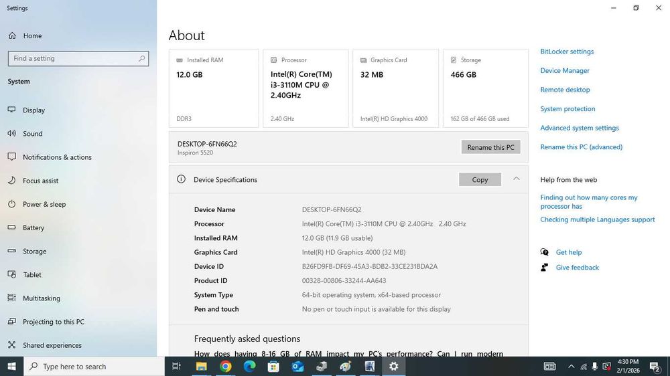Click the Get help link
The height and width of the screenshot is (376, 670).
tap(569, 252)
